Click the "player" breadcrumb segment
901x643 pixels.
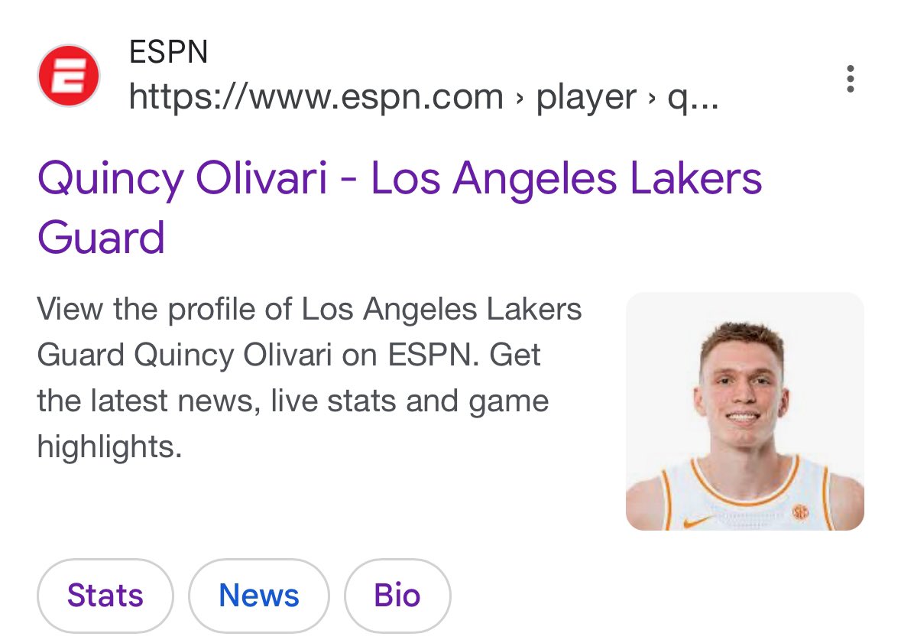coord(586,97)
